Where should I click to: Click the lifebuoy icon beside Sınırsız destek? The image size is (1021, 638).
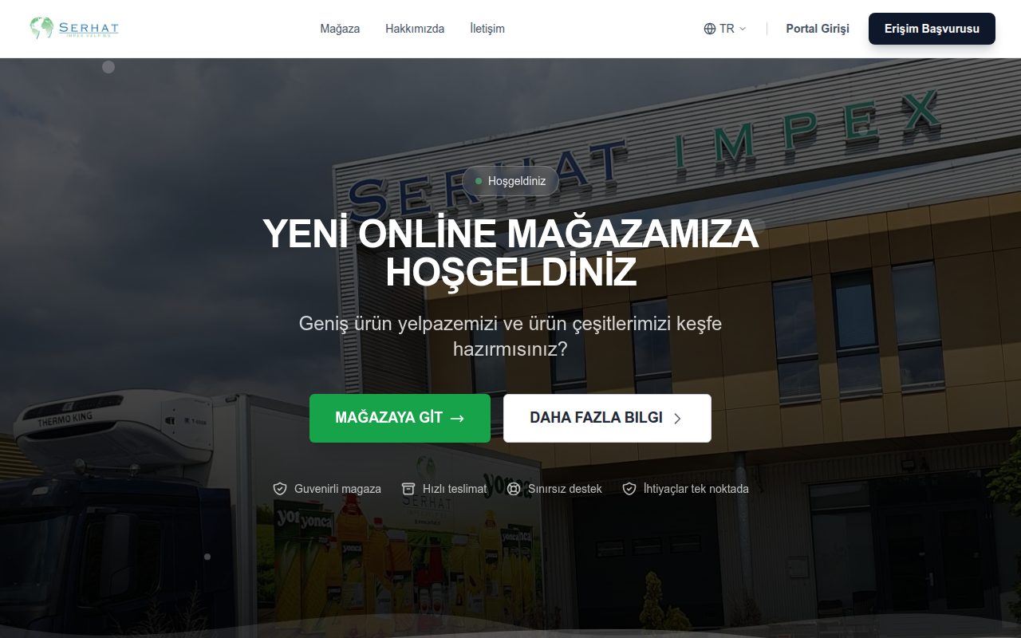point(514,489)
